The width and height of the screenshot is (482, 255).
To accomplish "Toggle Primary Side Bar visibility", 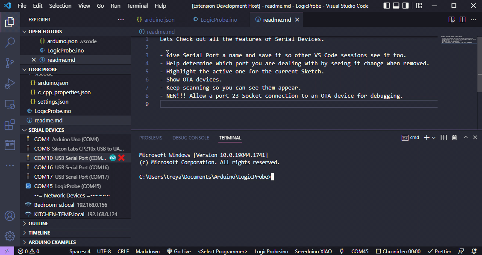I will pyautogui.click(x=387, y=6).
